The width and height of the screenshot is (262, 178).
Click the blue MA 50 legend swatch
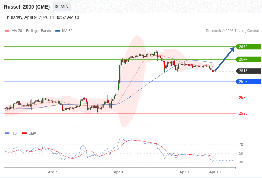click(x=58, y=31)
